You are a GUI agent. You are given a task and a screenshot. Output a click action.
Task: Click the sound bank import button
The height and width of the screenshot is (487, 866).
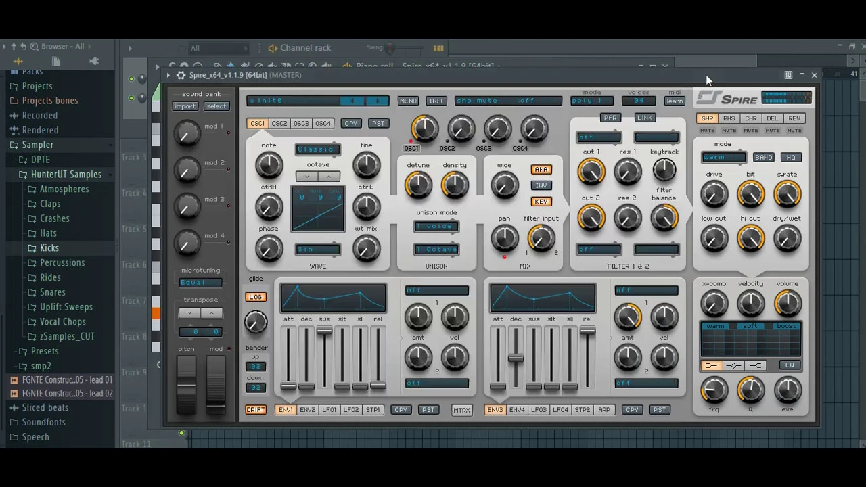(x=185, y=106)
